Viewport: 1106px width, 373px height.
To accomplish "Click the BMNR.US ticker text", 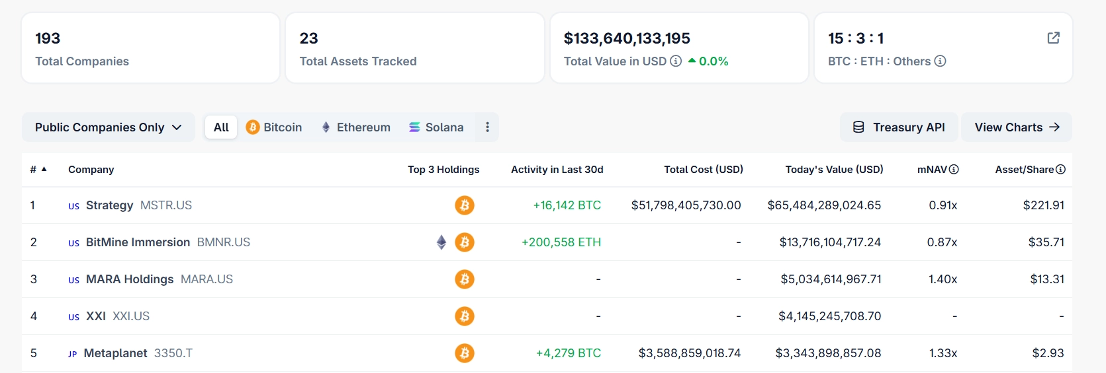I will [x=224, y=242].
